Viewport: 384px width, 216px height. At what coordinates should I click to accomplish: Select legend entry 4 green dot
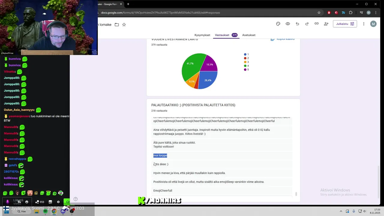point(245,66)
